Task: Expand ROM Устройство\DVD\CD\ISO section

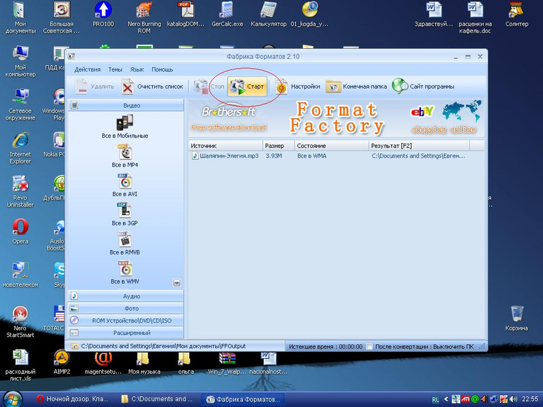Action: click(126, 321)
